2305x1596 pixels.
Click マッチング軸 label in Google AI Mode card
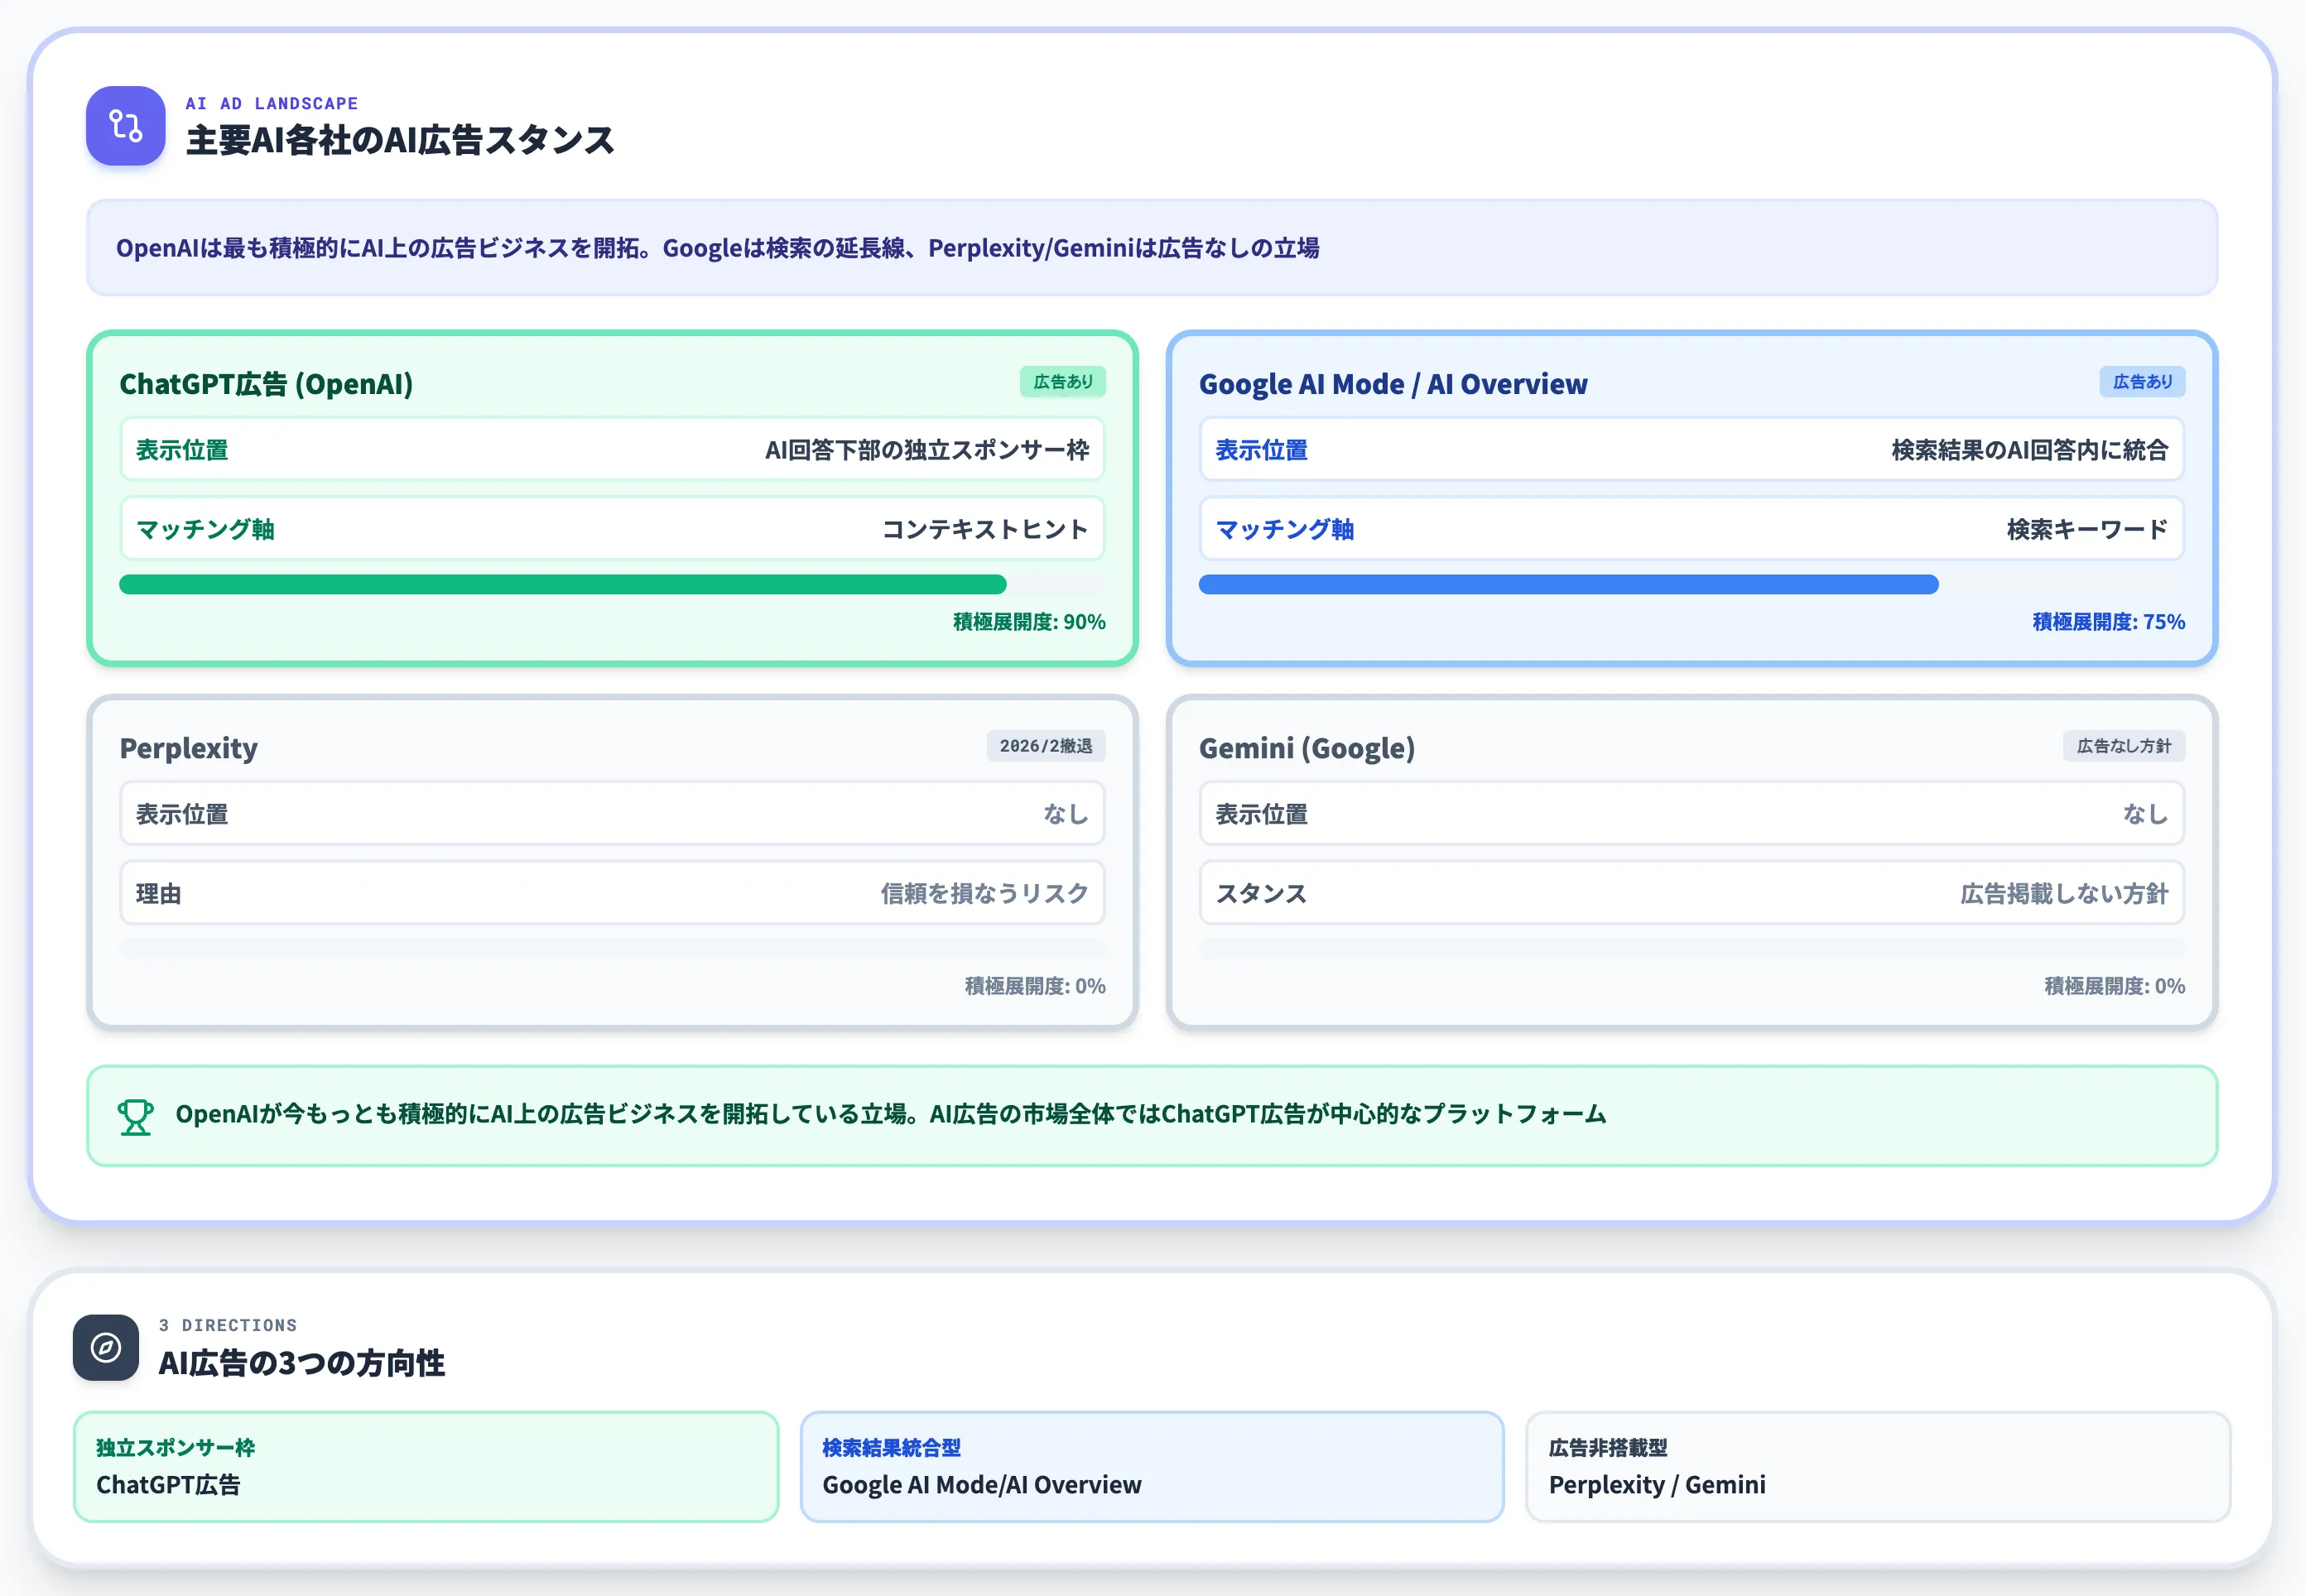tap(1285, 529)
